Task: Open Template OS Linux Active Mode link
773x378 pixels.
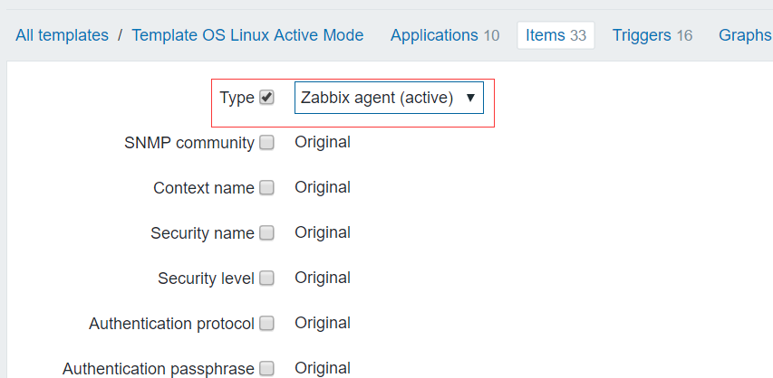Action: pyautogui.click(x=247, y=35)
